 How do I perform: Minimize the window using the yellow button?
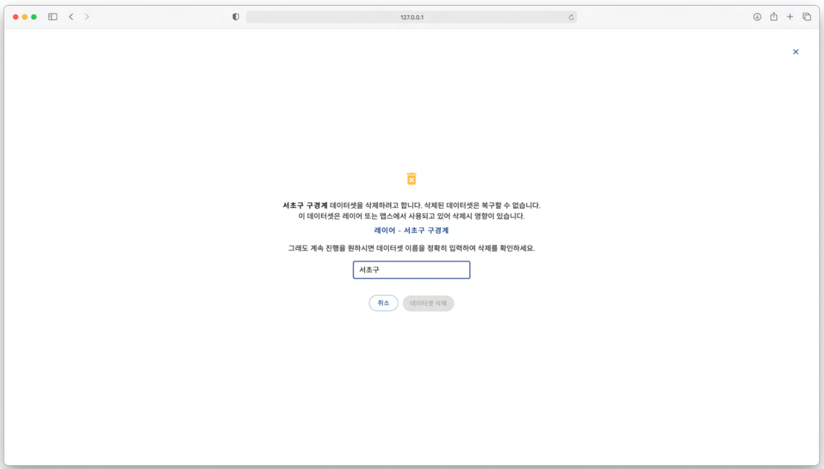click(x=25, y=17)
